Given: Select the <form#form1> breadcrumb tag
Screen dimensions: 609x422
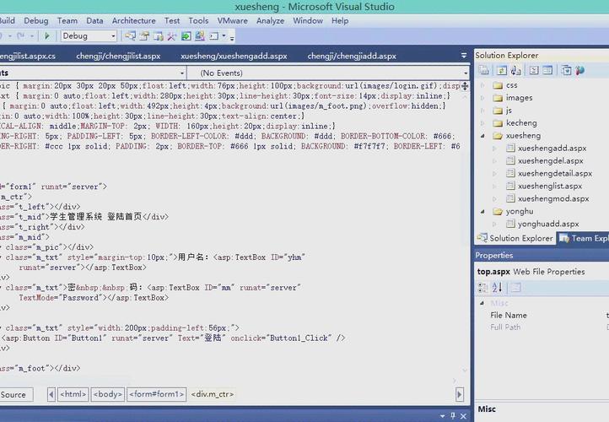Looking at the screenshot, I should coord(156,394).
